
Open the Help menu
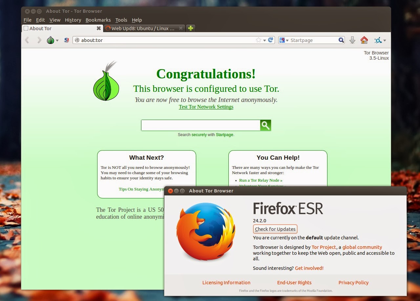pos(137,20)
